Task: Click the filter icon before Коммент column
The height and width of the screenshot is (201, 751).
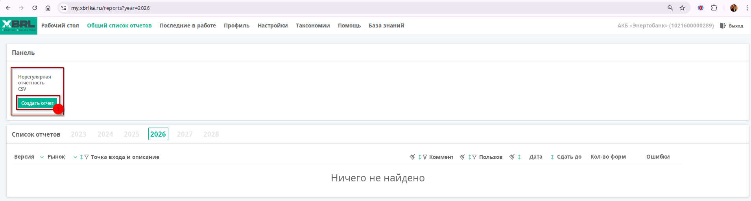Action: (x=425, y=157)
